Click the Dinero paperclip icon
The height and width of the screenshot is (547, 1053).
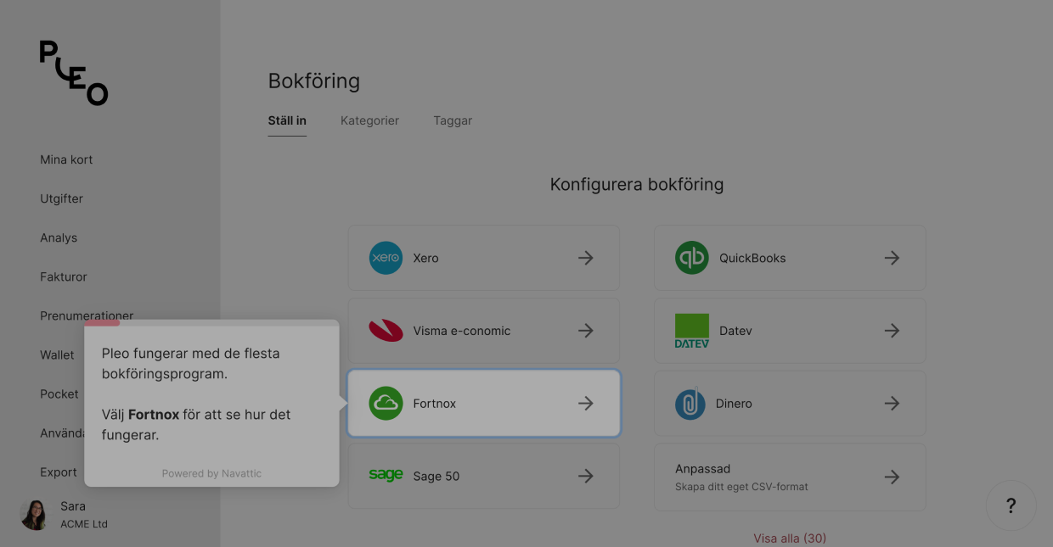690,404
